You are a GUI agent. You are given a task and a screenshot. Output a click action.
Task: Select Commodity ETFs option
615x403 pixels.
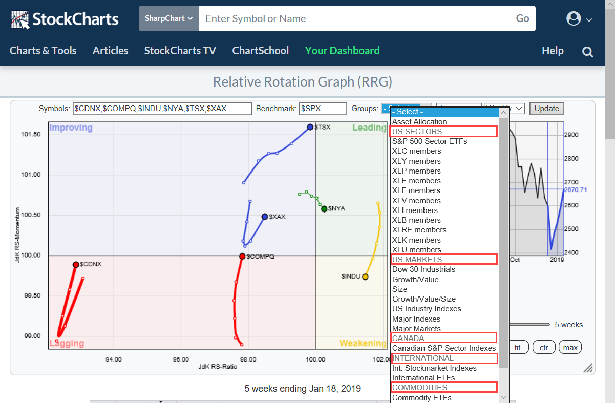pyautogui.click(x=444, y=398)
